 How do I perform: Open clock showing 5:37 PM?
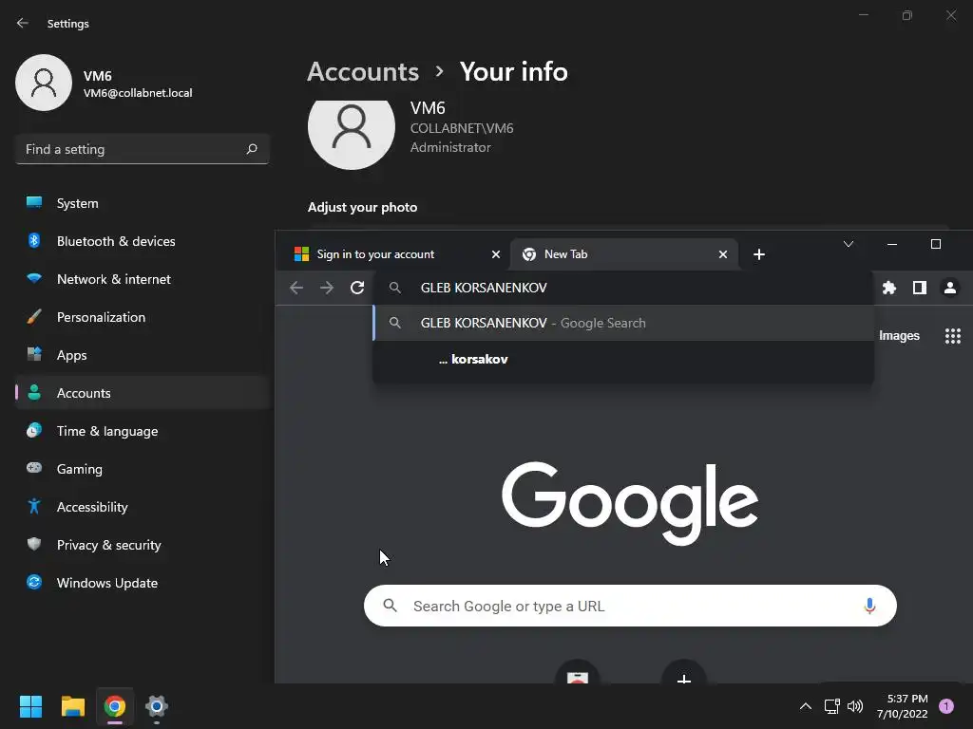coord(903,706)
